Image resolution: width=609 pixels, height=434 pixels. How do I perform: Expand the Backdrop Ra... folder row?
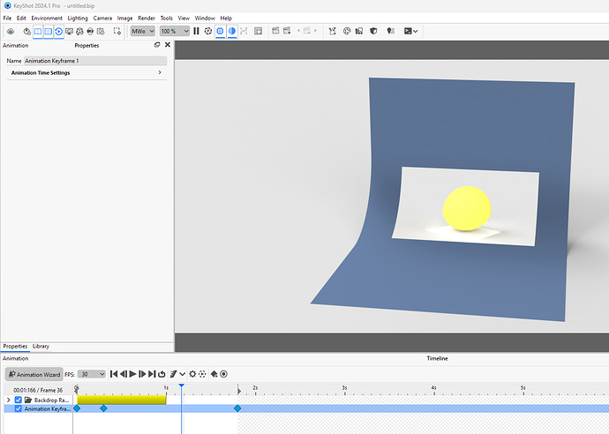(9, 400)
